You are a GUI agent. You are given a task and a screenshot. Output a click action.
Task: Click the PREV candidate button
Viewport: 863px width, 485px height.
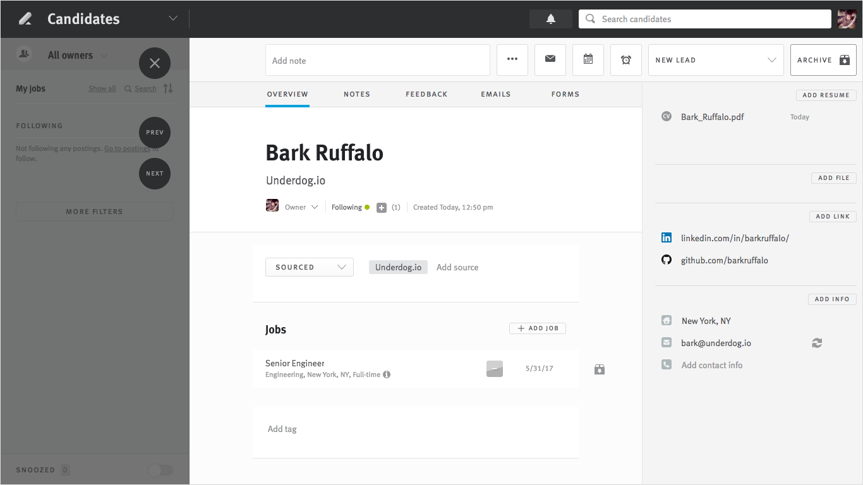coord(155,133)
